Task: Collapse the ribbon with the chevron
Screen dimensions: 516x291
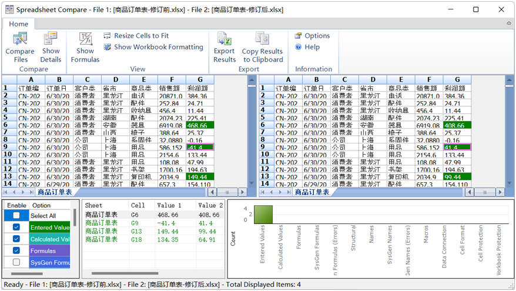Action: point(509,24)
